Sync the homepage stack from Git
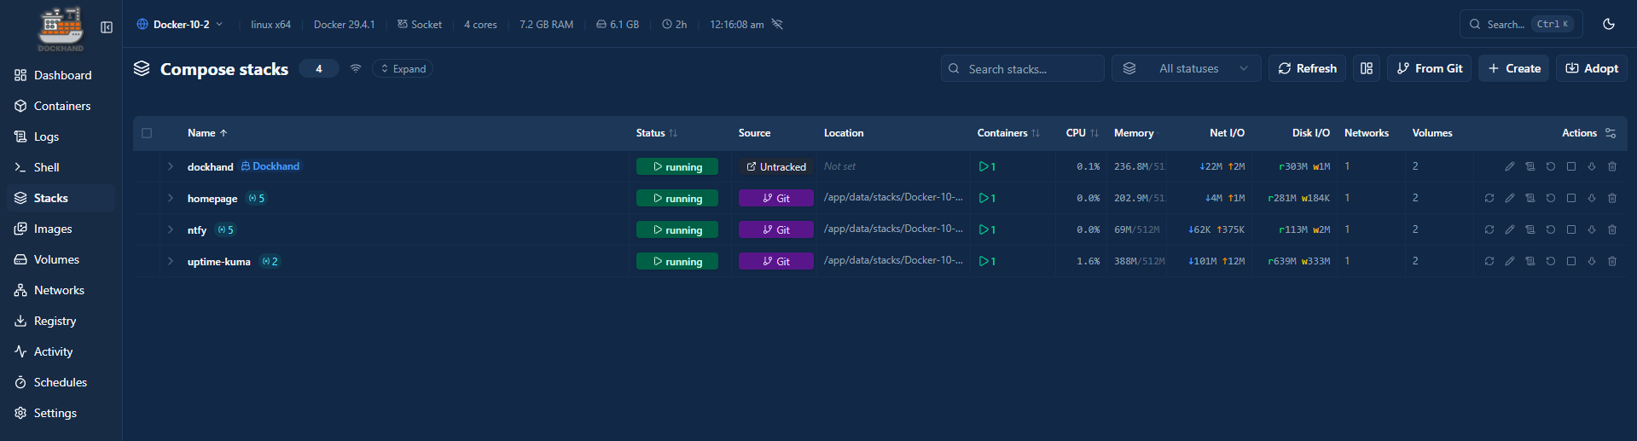1637x441 pixels. click(x=1489, y=198)
